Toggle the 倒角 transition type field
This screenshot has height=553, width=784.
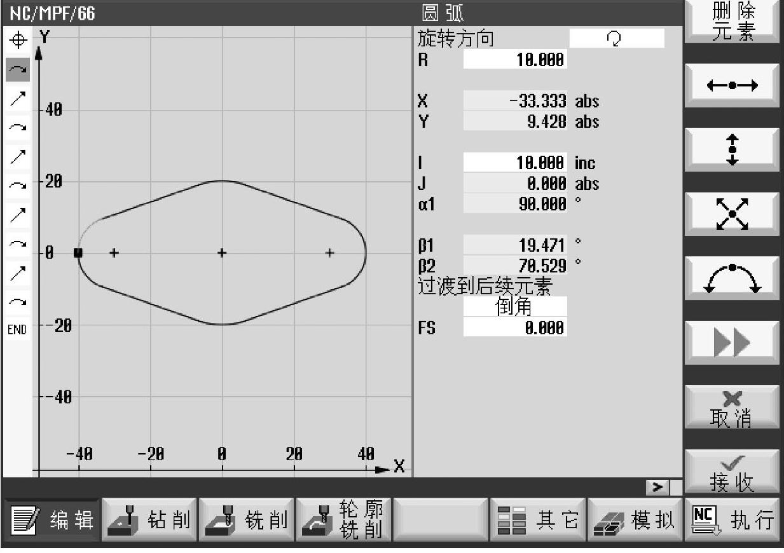click(514, 307)
